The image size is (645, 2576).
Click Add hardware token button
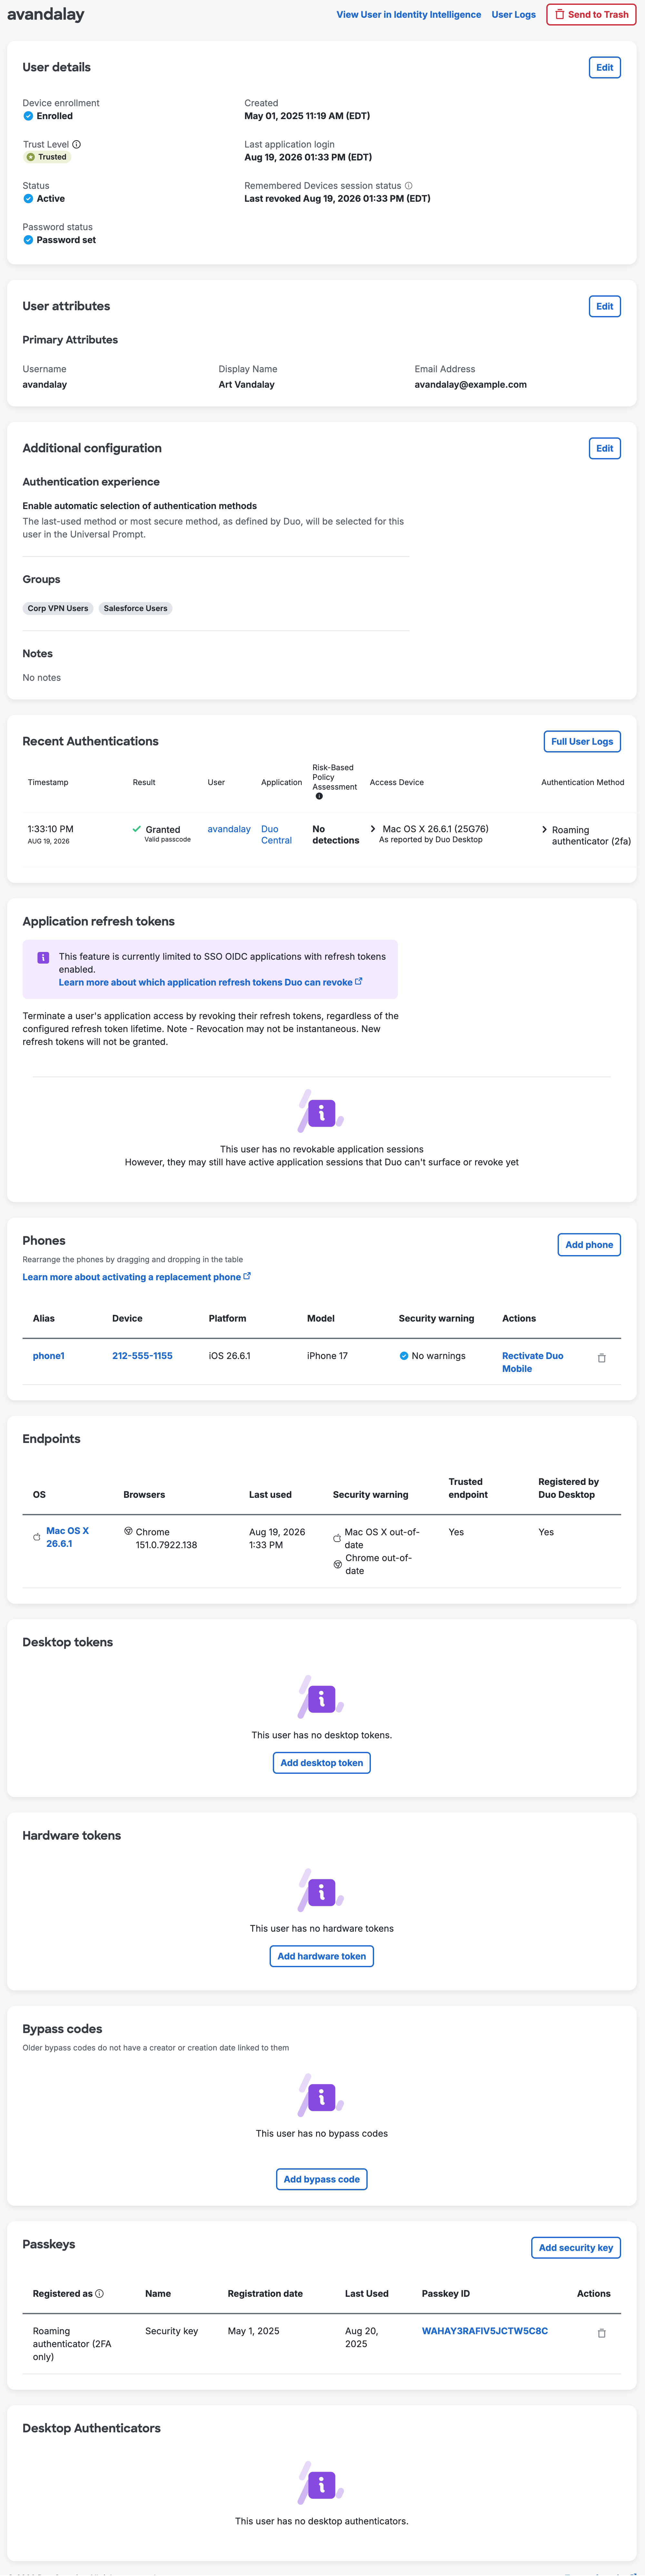point(322,1956)
